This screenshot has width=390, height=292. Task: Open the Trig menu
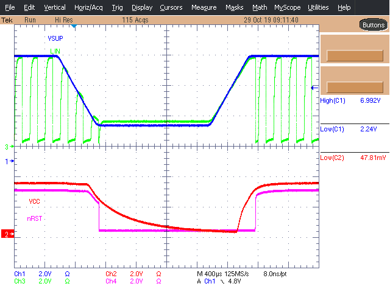pos(117,7)
